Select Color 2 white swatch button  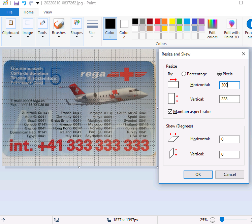(x=124, y=29)
